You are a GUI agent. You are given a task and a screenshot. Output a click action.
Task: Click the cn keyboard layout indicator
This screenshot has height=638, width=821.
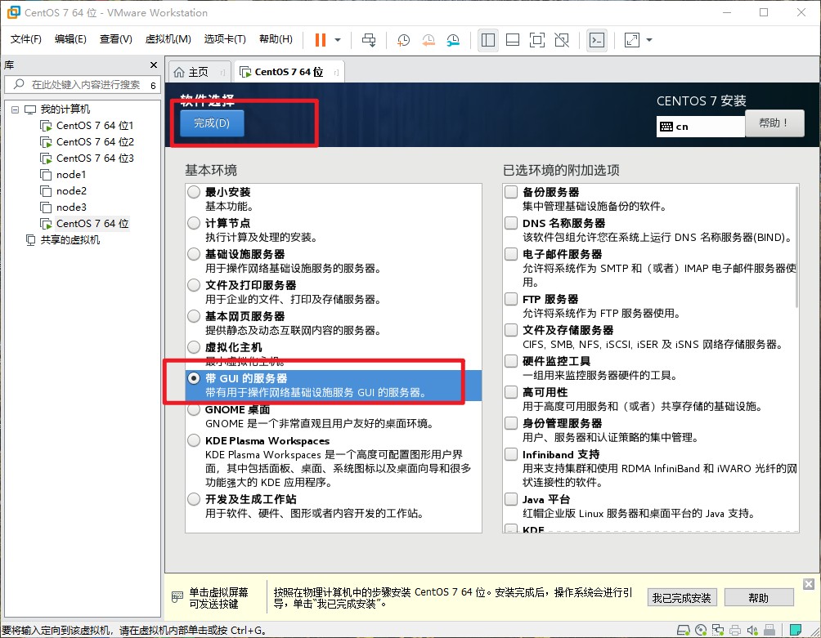click(x=701, y=127)
